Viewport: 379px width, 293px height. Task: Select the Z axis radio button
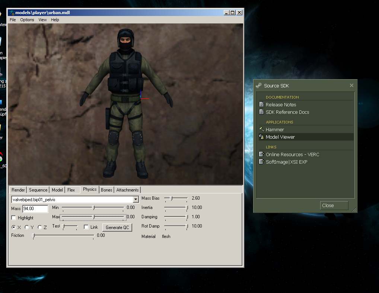(x=39, y=227)
